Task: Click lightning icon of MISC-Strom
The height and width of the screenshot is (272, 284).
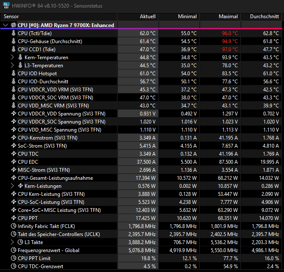Action: [14, 170]
